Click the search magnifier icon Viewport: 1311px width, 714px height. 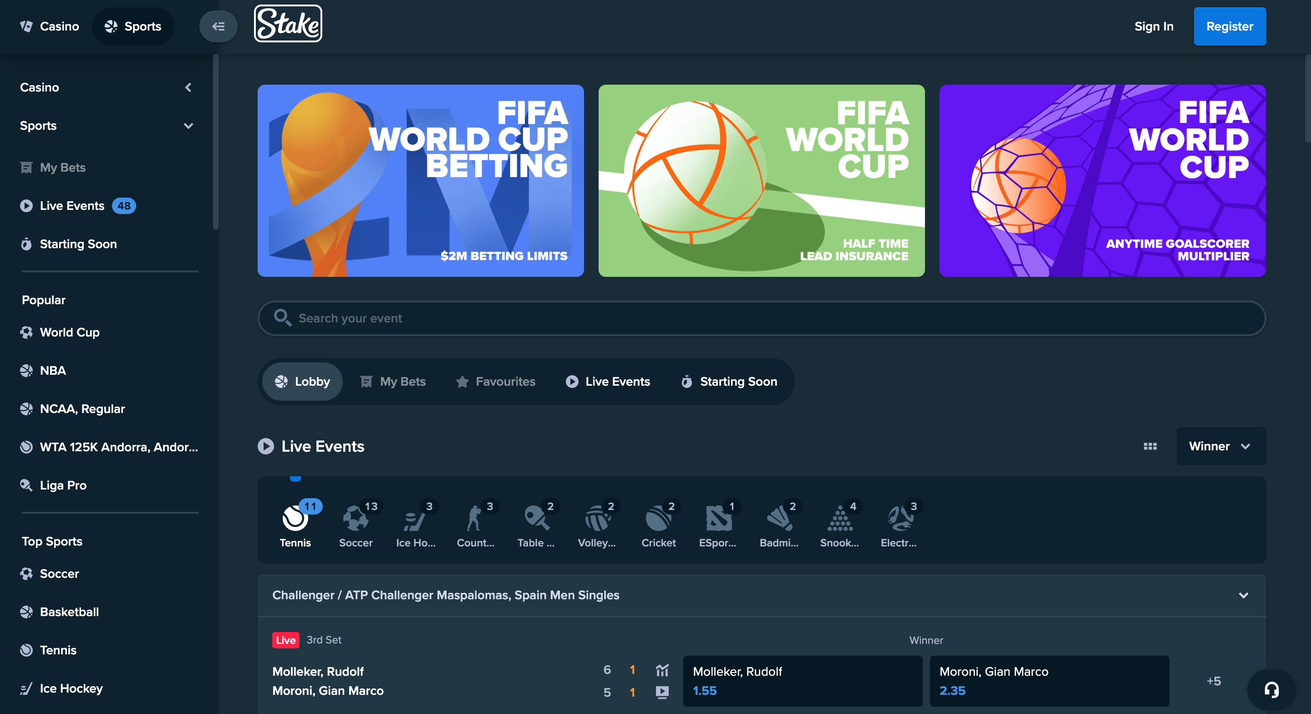(x=282, y=318)
